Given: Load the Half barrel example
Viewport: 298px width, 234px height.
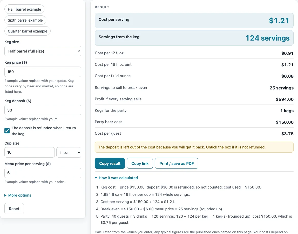Looking at the screenshot, I should pyautogui.click(x=24, y=9).
